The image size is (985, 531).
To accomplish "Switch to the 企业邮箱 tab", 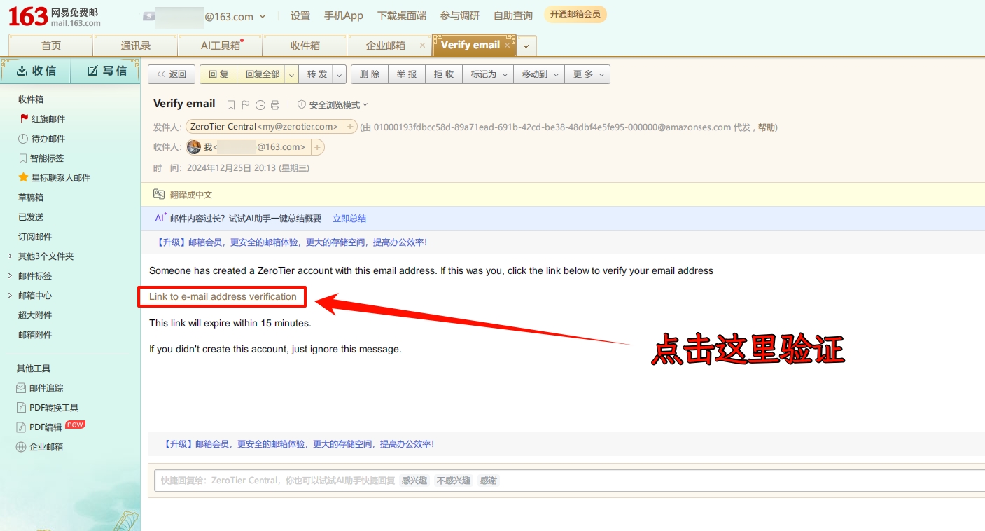I will point(386,46).
